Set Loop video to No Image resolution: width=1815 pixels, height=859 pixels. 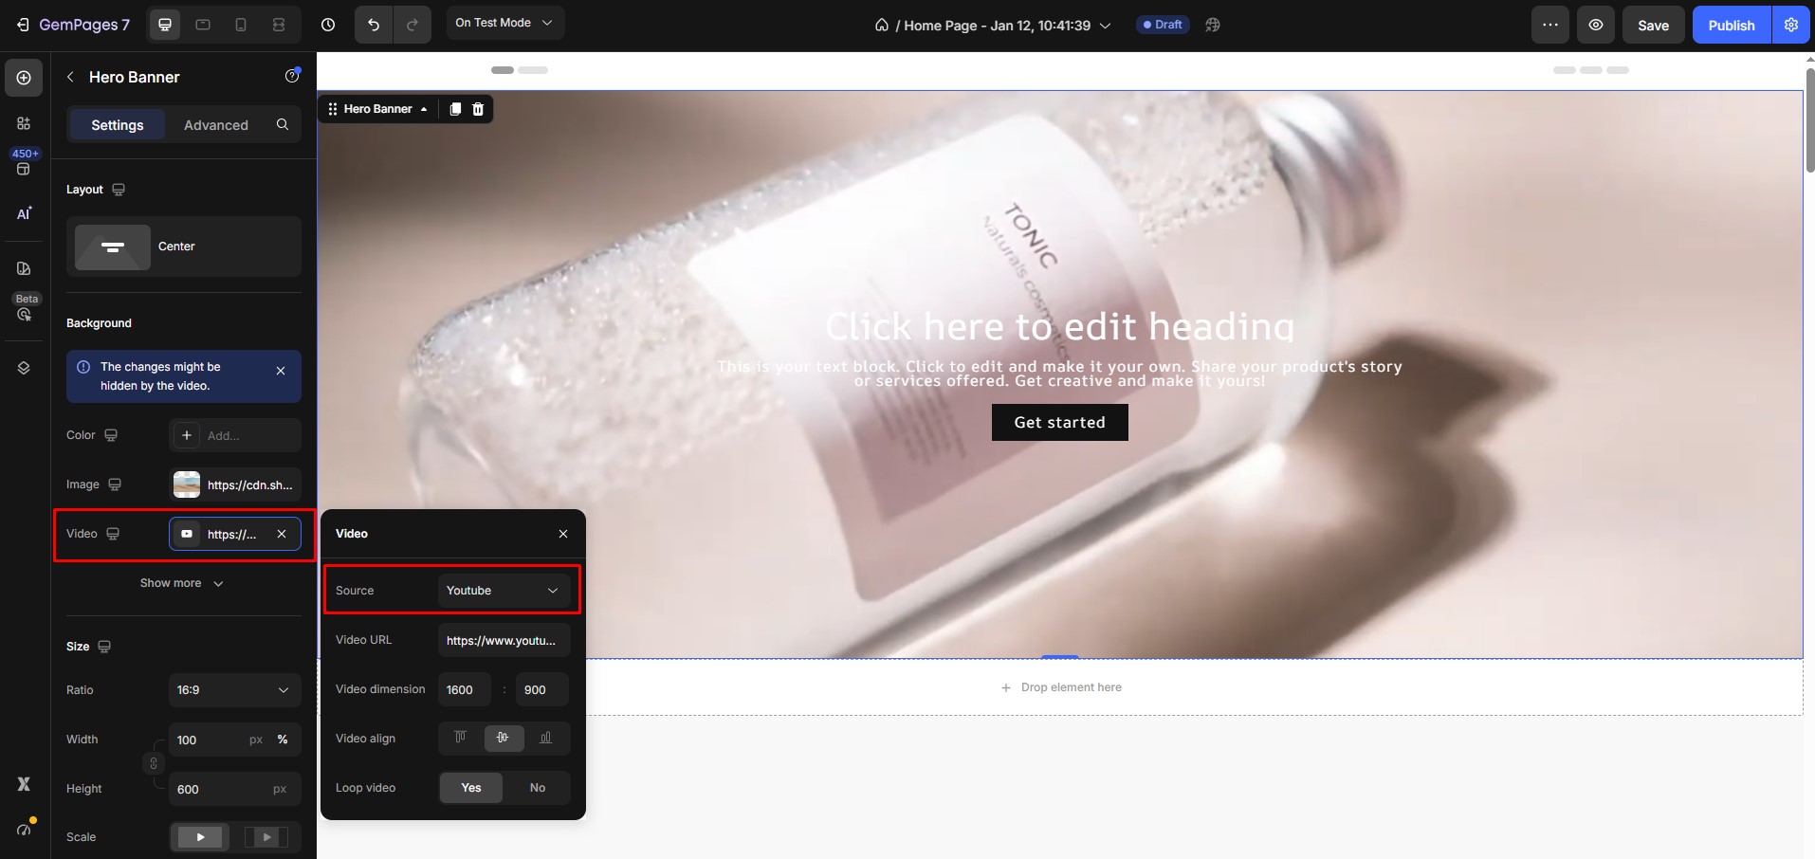tap(538, 788)
